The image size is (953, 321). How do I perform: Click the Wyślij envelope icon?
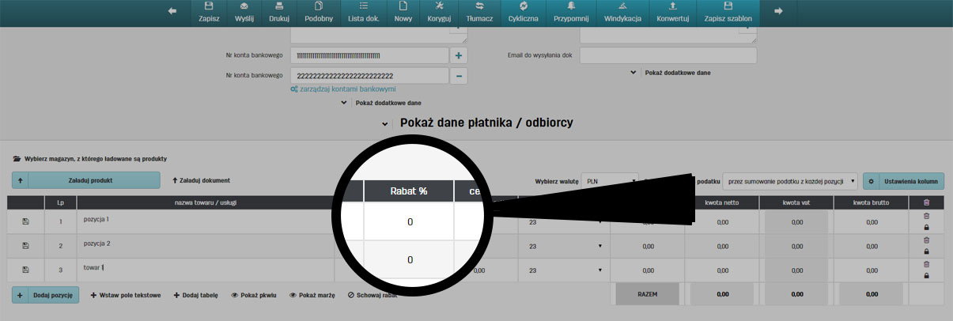[x=244, y=6]
